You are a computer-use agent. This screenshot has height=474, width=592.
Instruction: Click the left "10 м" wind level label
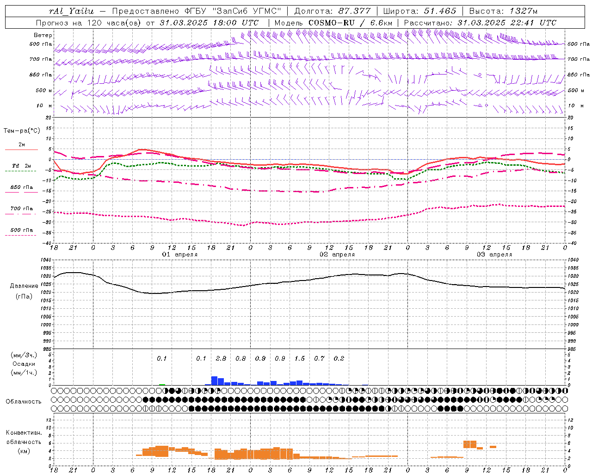pyautogui.click(x=44, y=106)
